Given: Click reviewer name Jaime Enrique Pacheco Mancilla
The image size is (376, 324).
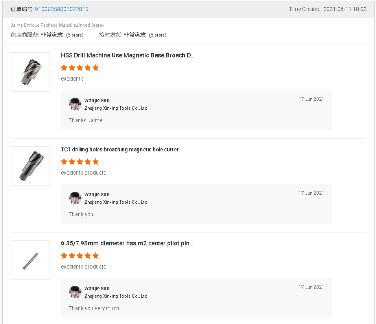Looking at the screenshot, I should (43, 25).
